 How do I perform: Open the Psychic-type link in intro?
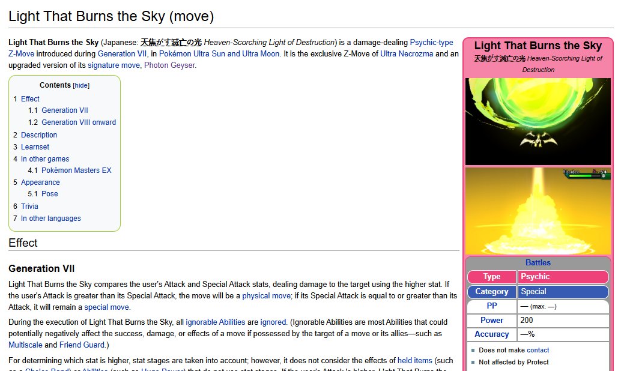pyautogui.click(x=431, y=42)
